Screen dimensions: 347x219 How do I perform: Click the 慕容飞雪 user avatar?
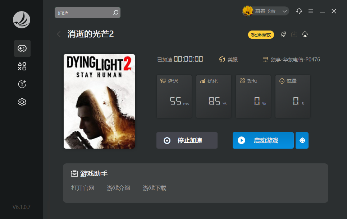(247, 11)
